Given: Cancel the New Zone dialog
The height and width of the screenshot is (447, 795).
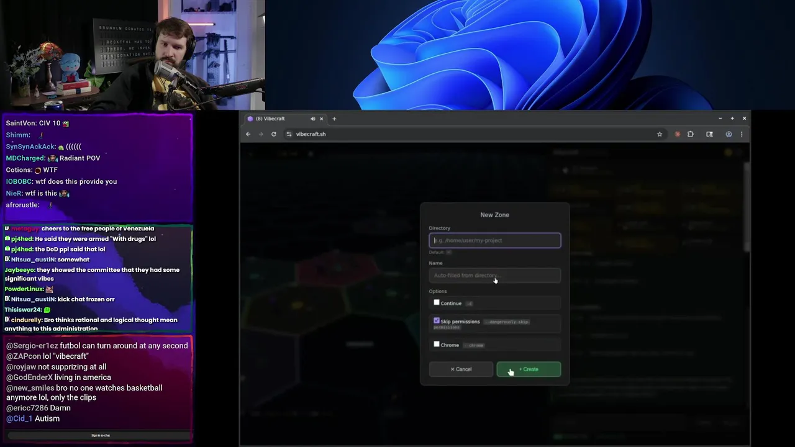Looking at the screenshot, I should click(461, 369).
